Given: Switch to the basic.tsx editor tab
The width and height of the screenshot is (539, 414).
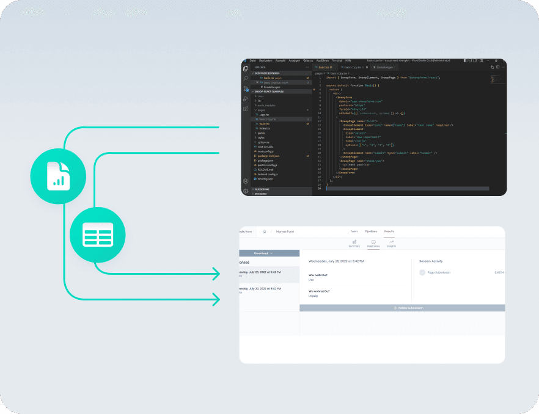Looking at the screenshot, I should pyautogui.click(x=325, y=67).
